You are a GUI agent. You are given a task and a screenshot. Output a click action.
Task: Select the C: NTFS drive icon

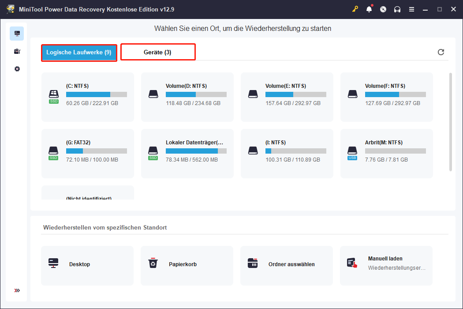[x=54, y=97]
